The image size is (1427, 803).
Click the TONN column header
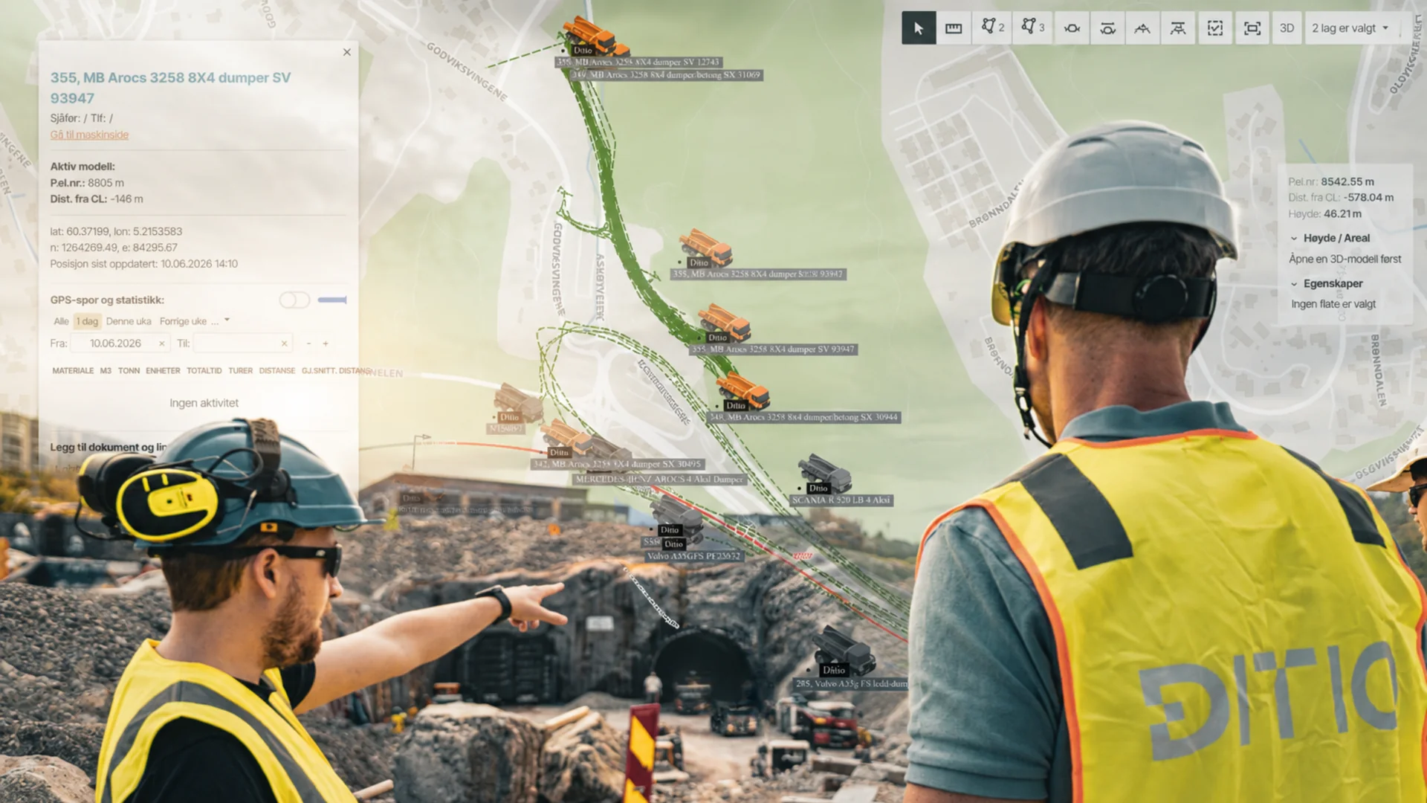[129, 370]
